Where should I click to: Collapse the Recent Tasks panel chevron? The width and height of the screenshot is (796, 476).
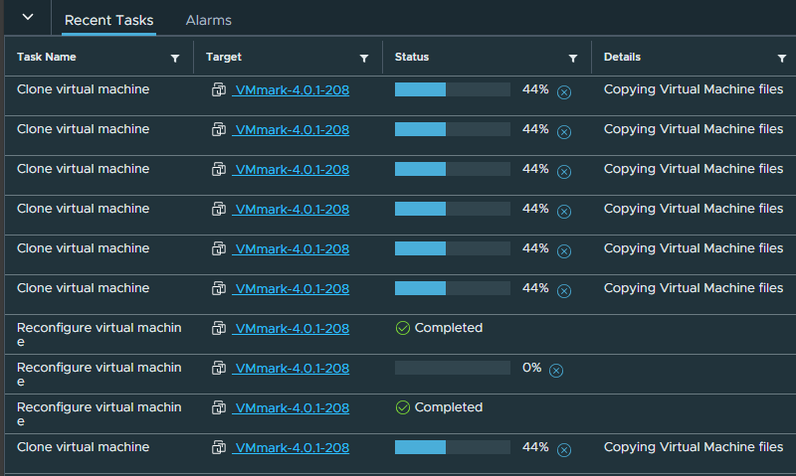27,18
